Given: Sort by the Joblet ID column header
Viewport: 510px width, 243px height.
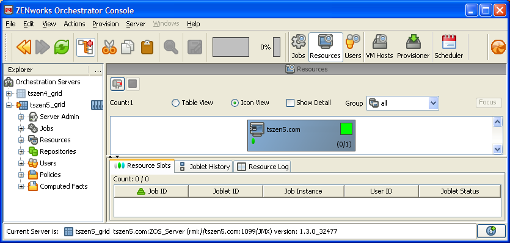Looking at the screenshot, I should (x=226, y=191).
